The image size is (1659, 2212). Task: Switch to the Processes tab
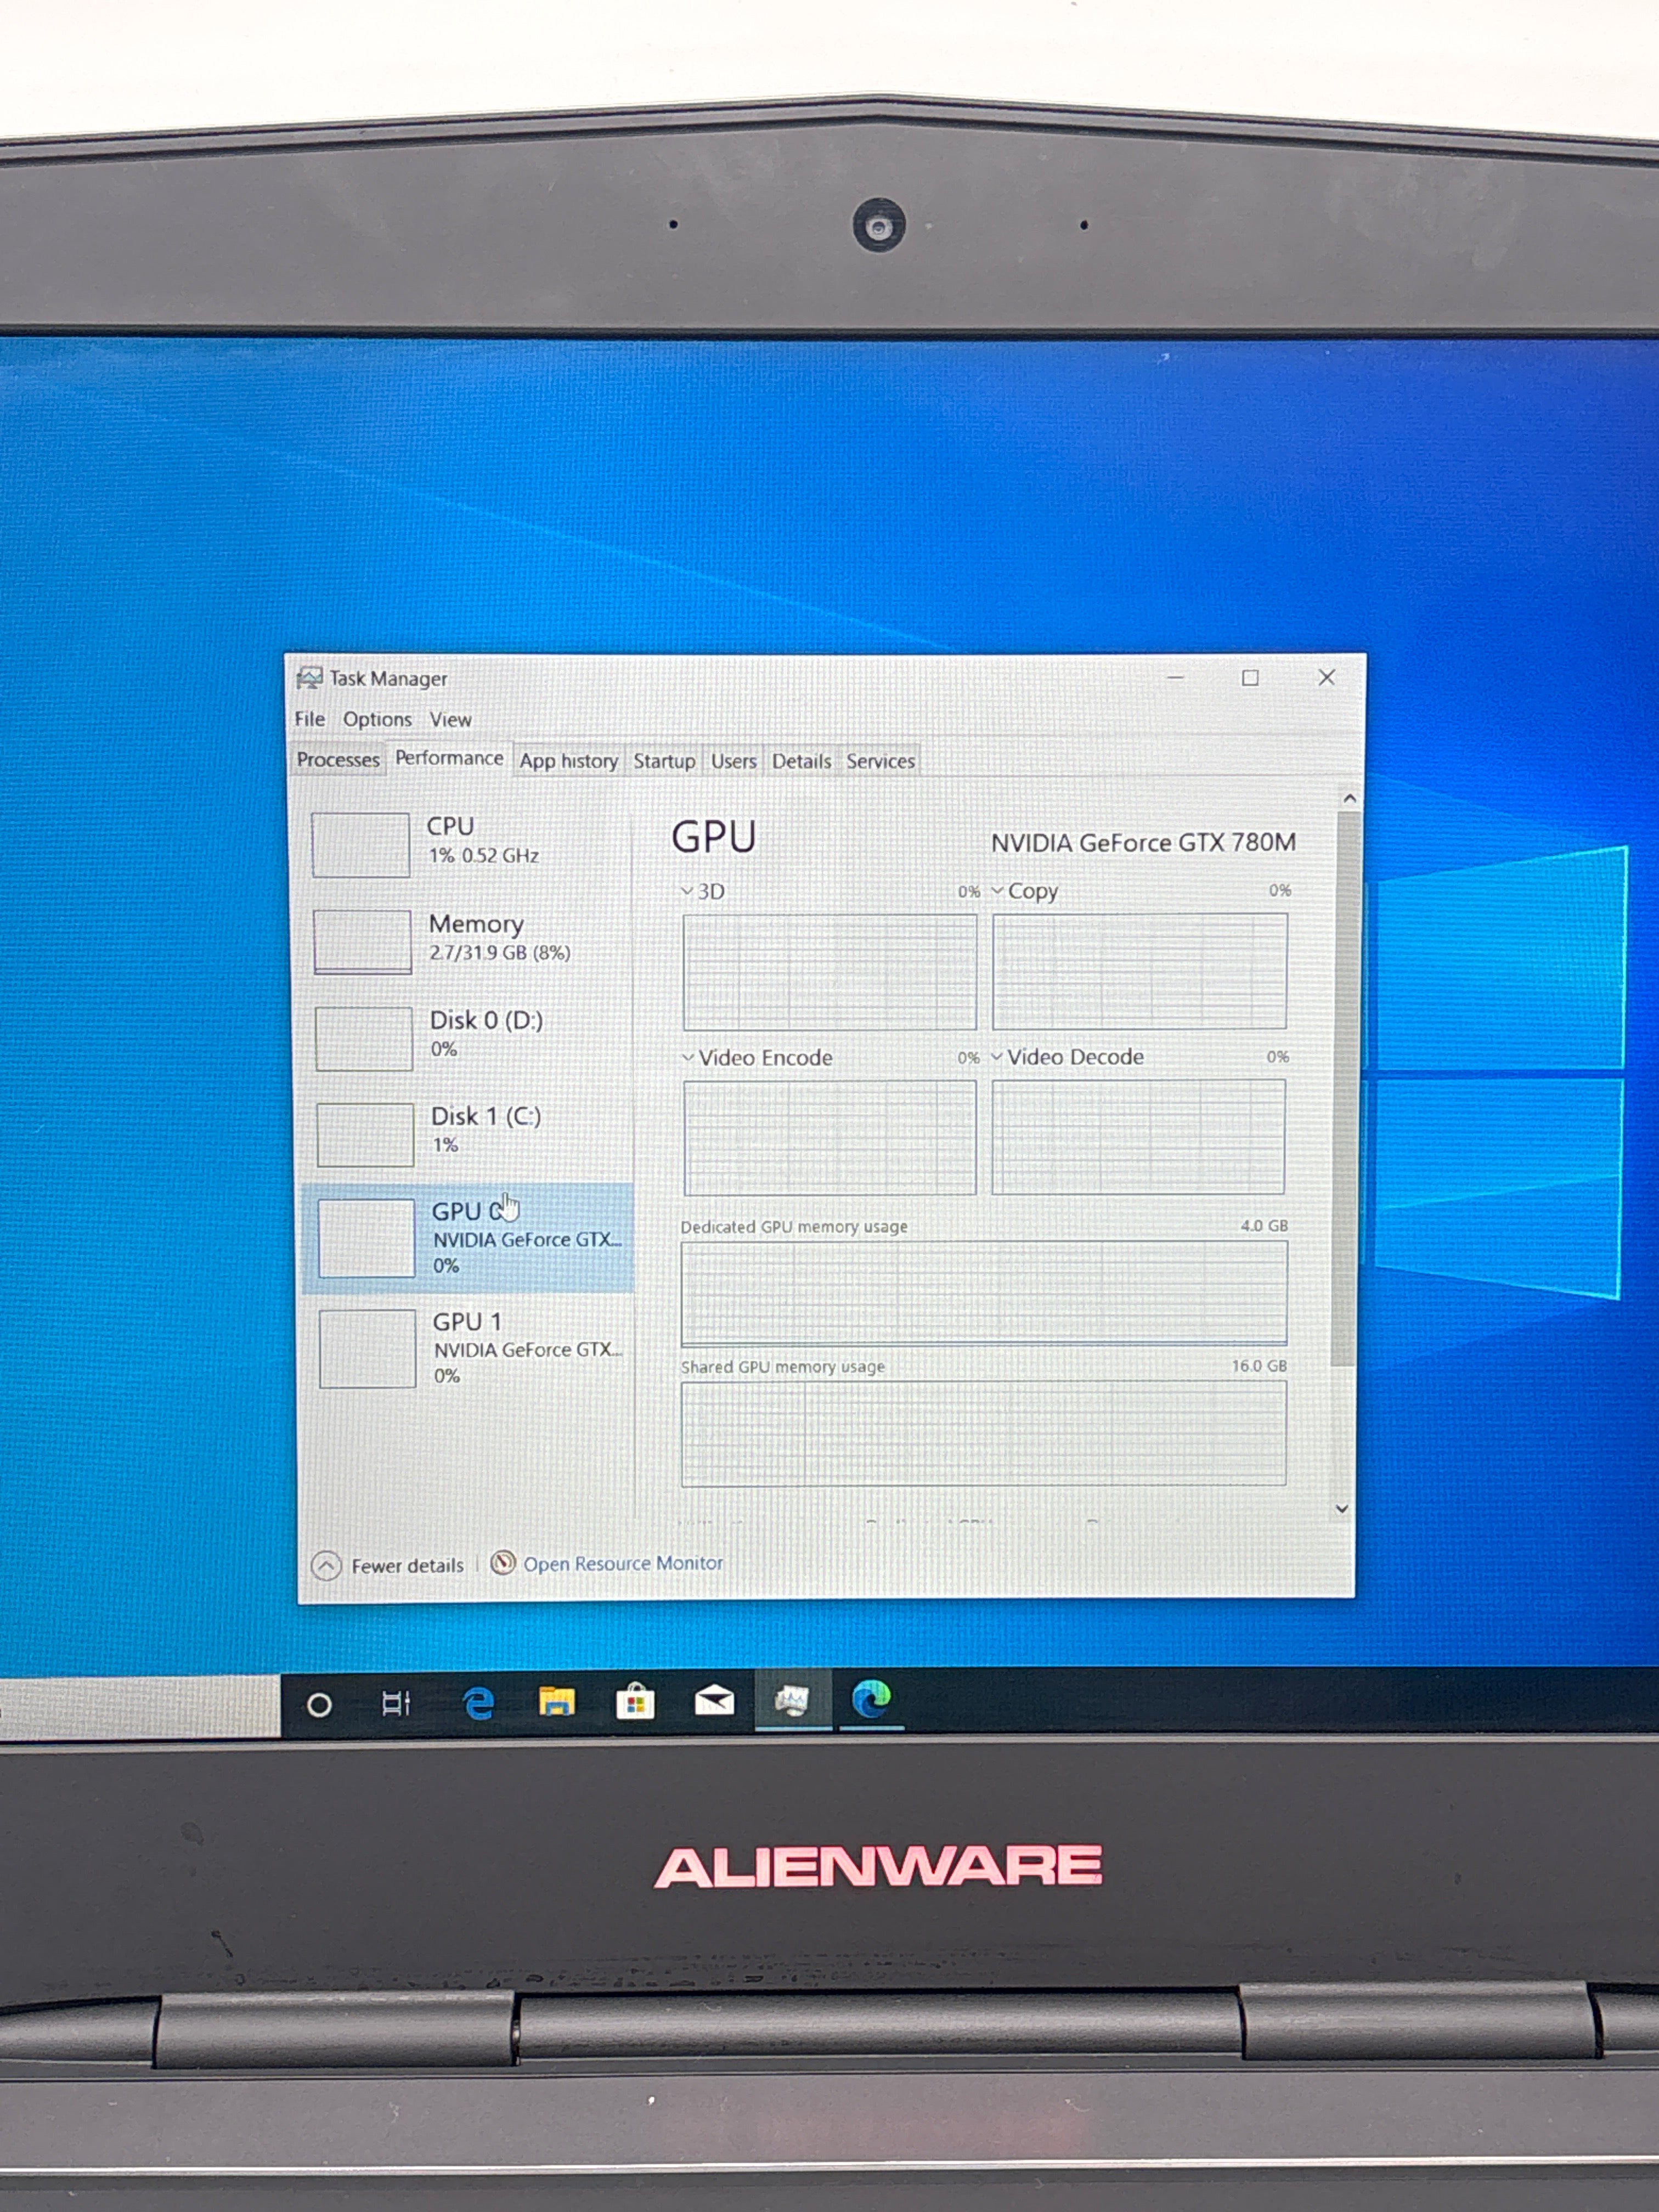pos(338,760)
